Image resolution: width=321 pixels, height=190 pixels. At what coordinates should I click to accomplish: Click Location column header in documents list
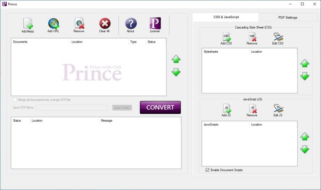pos(99,42)
